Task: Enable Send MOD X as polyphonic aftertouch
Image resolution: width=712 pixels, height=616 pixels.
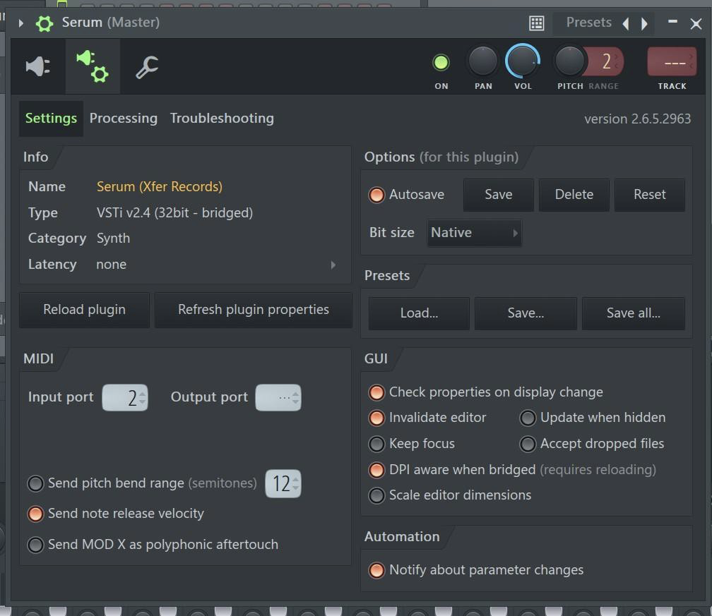Action: pos(35,545)
